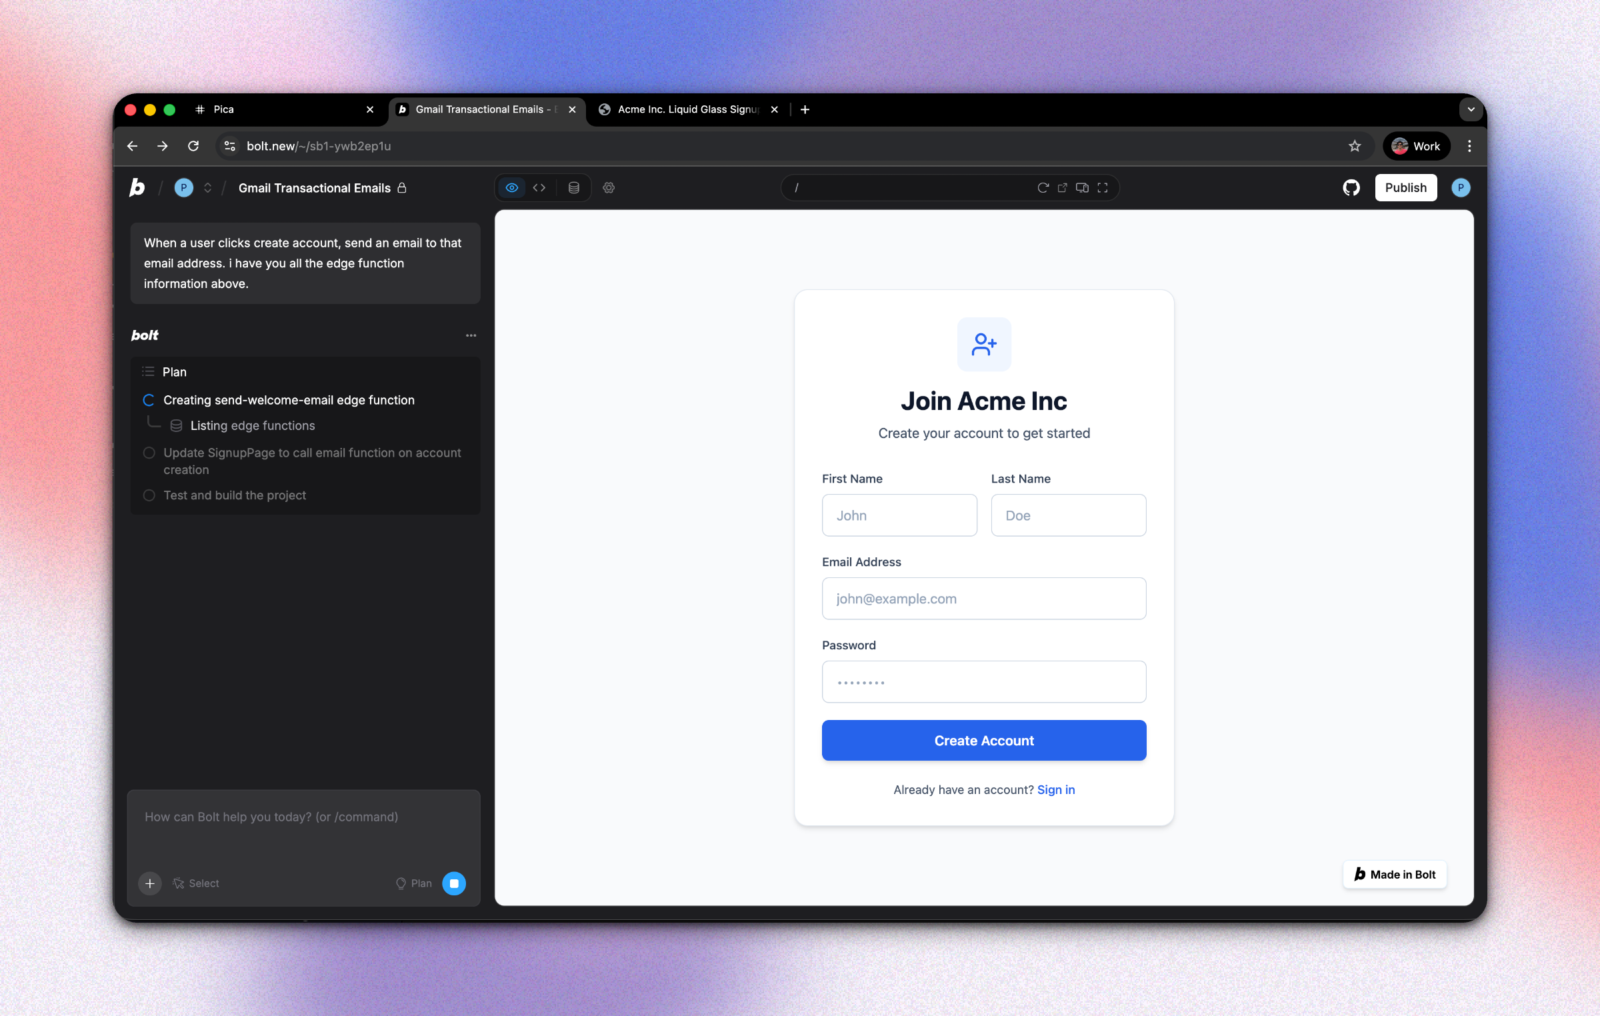
Task: Open preview in a new tab
Action: coord(1062,187)
